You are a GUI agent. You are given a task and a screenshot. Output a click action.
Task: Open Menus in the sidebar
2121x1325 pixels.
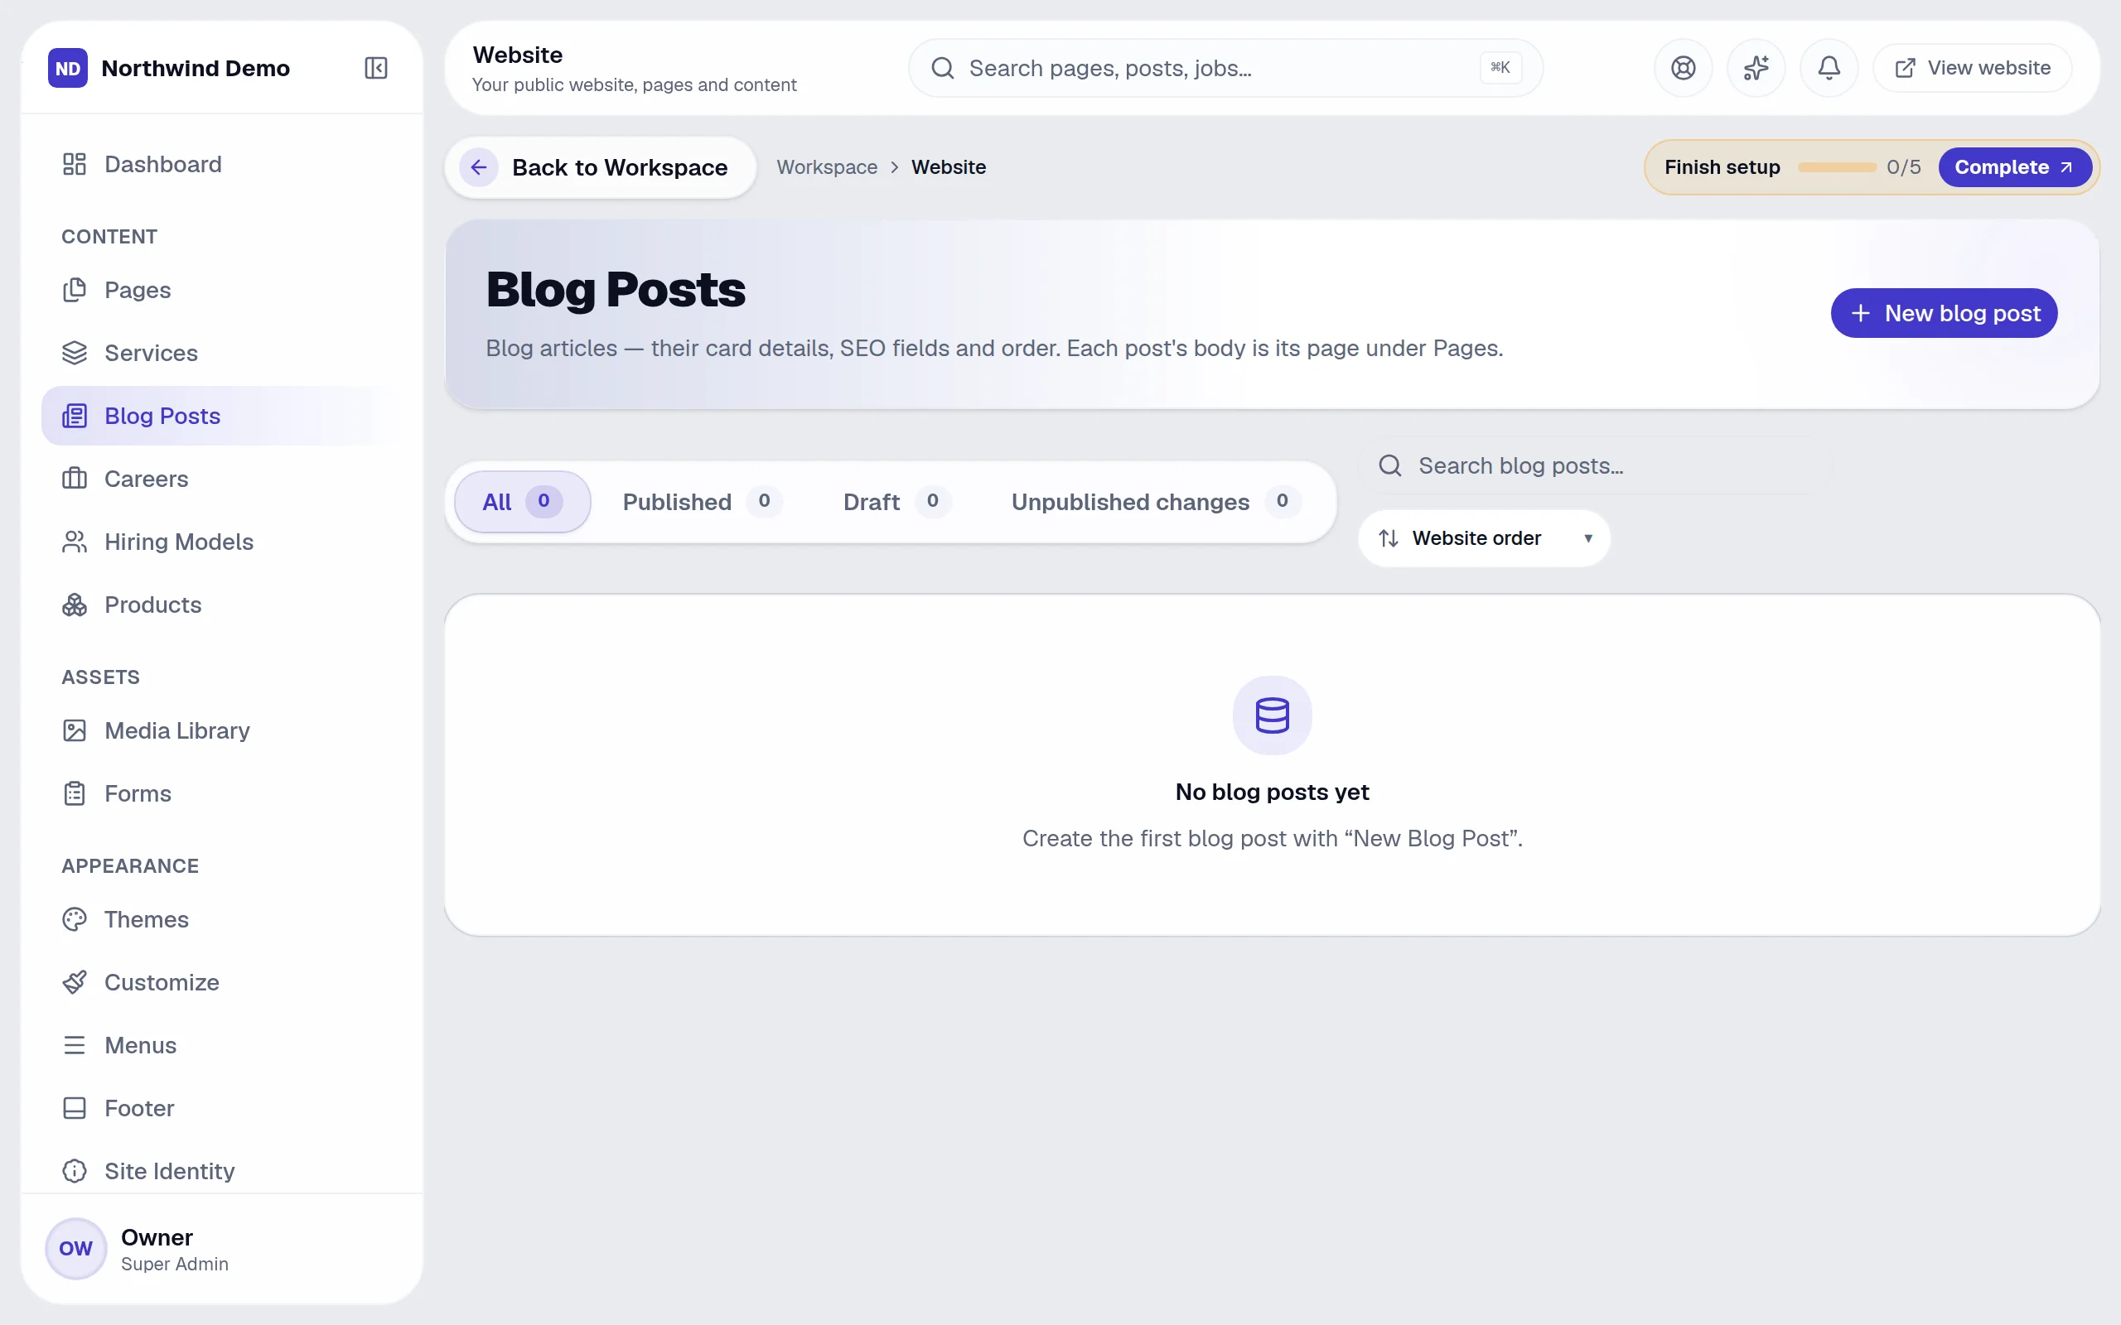tap(222, 1045)
